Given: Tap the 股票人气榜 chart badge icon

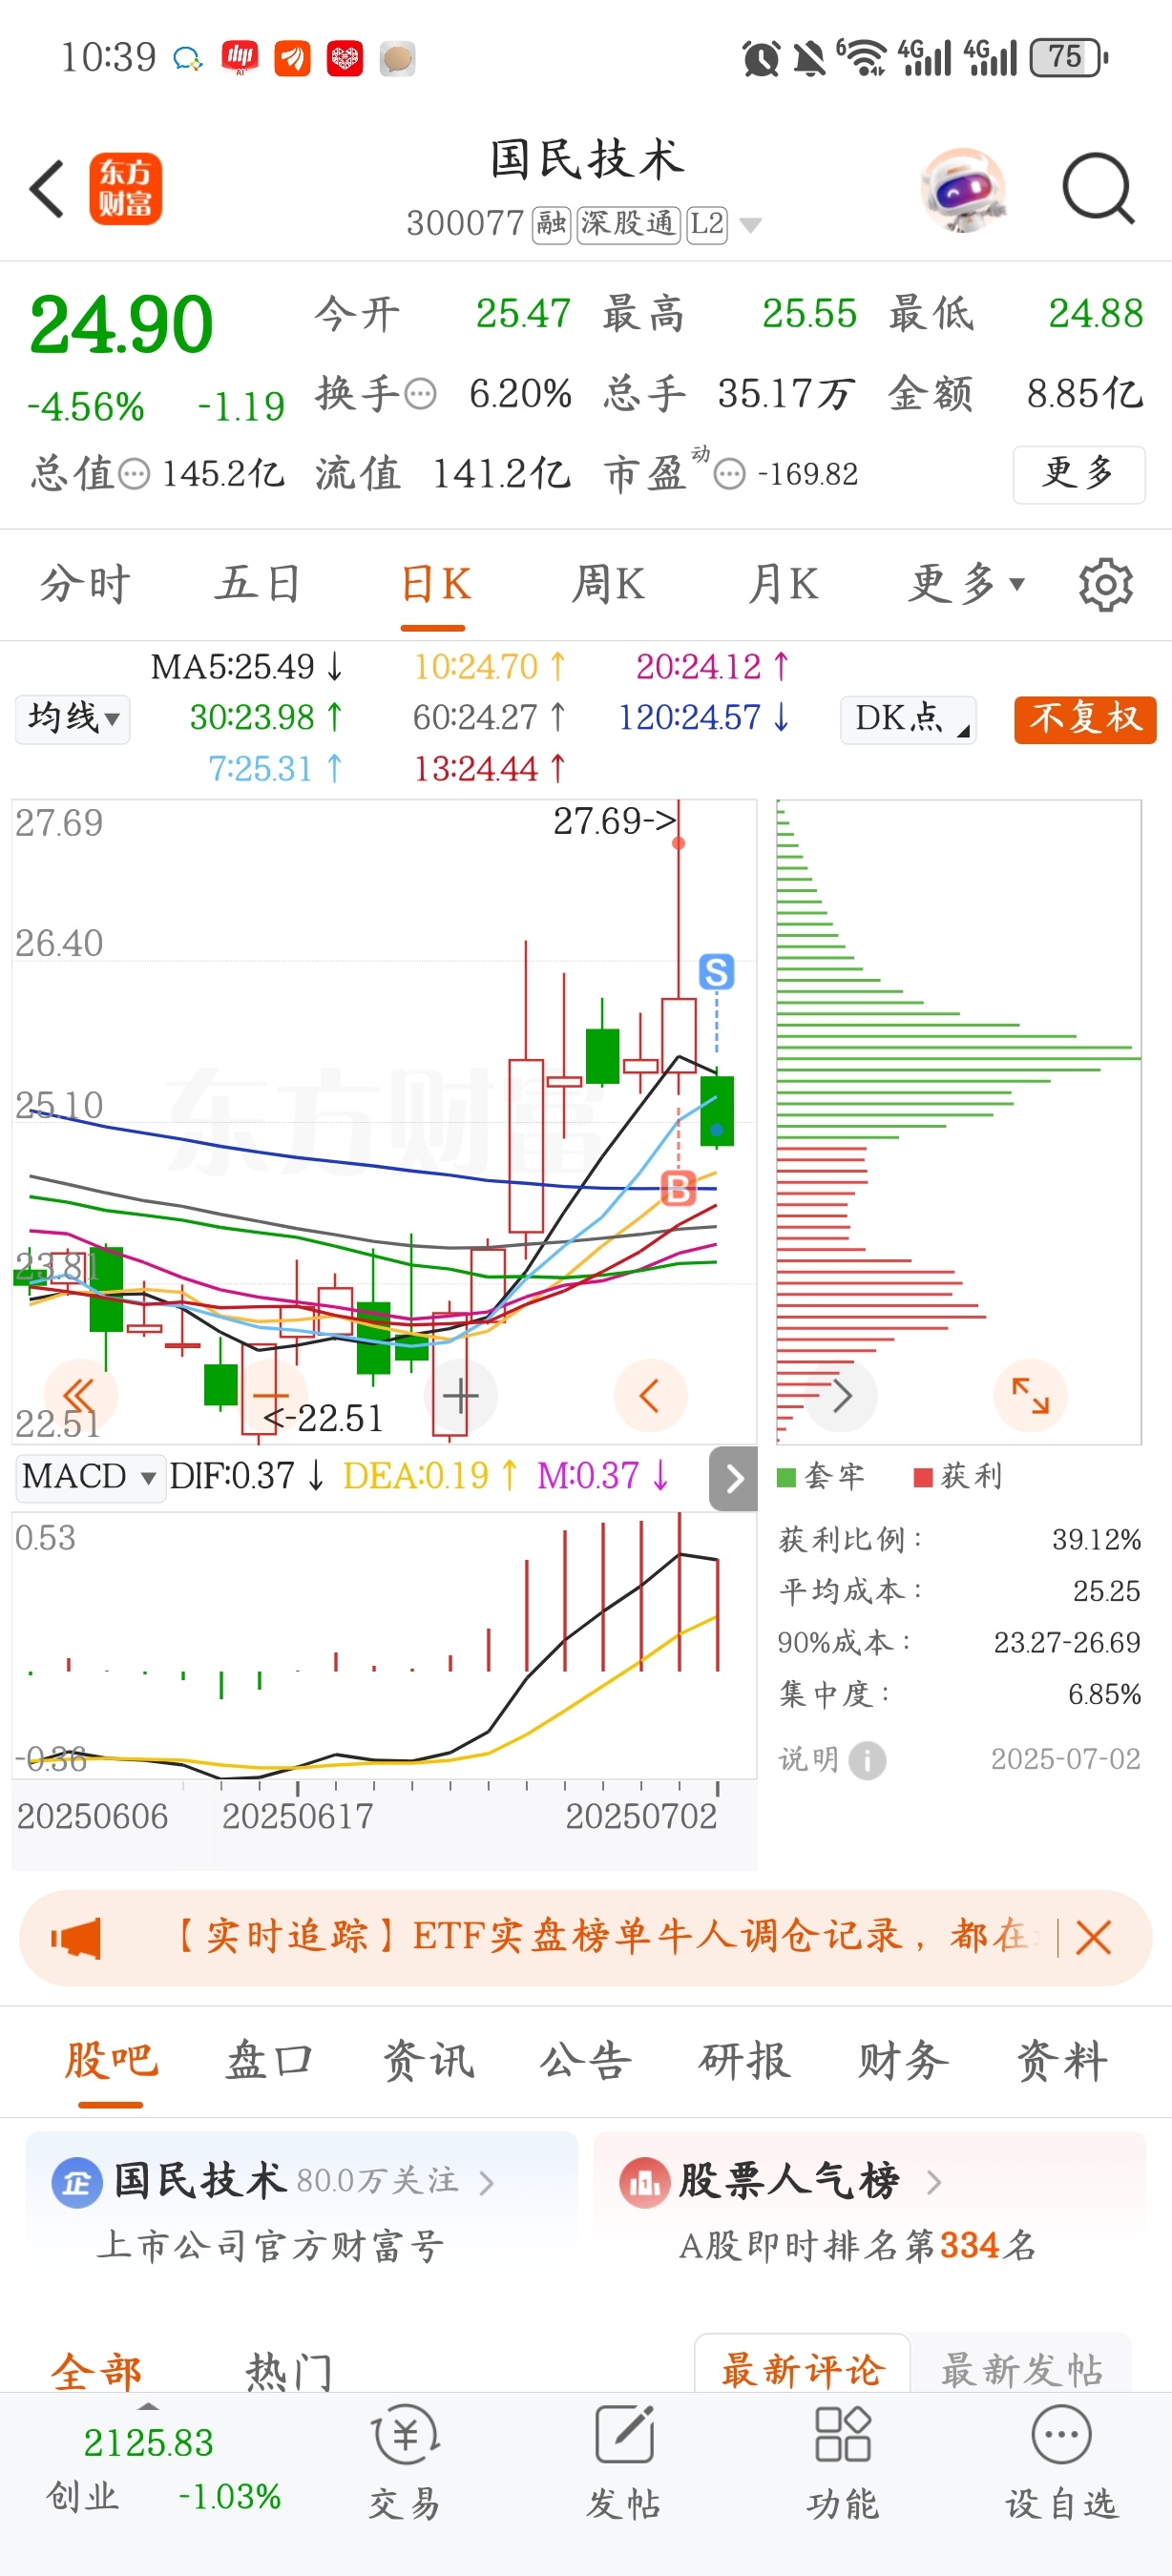Looking at the screenshot, I should coord(645,2182).
